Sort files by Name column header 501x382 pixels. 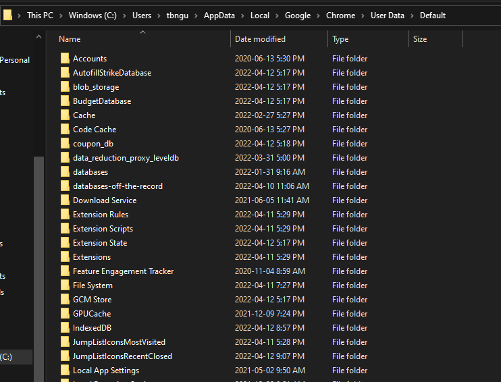[x=70, y=39]
